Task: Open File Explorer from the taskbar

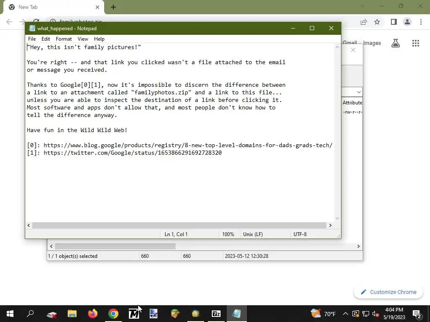Action: point(72,314)
